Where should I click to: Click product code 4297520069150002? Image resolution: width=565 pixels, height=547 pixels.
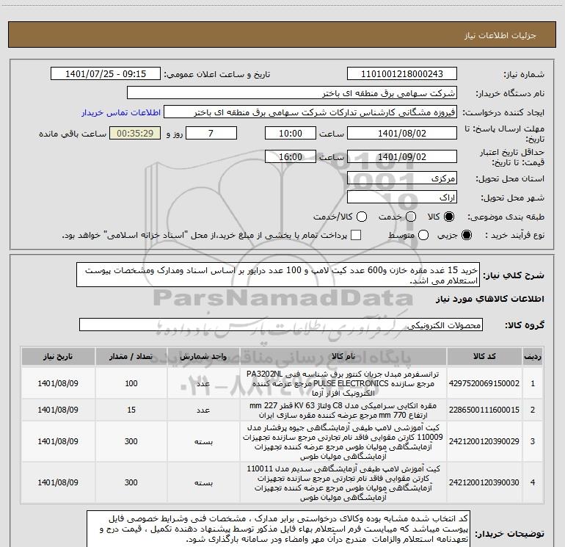point(484,383)
